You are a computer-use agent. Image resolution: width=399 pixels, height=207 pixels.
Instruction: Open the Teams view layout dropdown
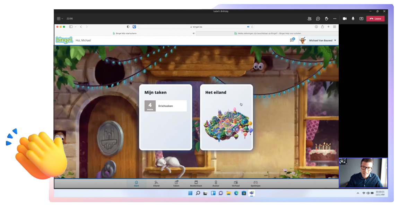60,19
